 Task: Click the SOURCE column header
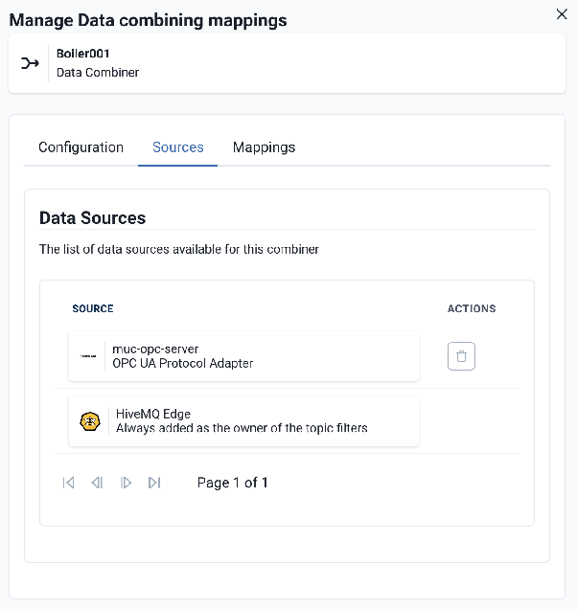coord(93,308)
